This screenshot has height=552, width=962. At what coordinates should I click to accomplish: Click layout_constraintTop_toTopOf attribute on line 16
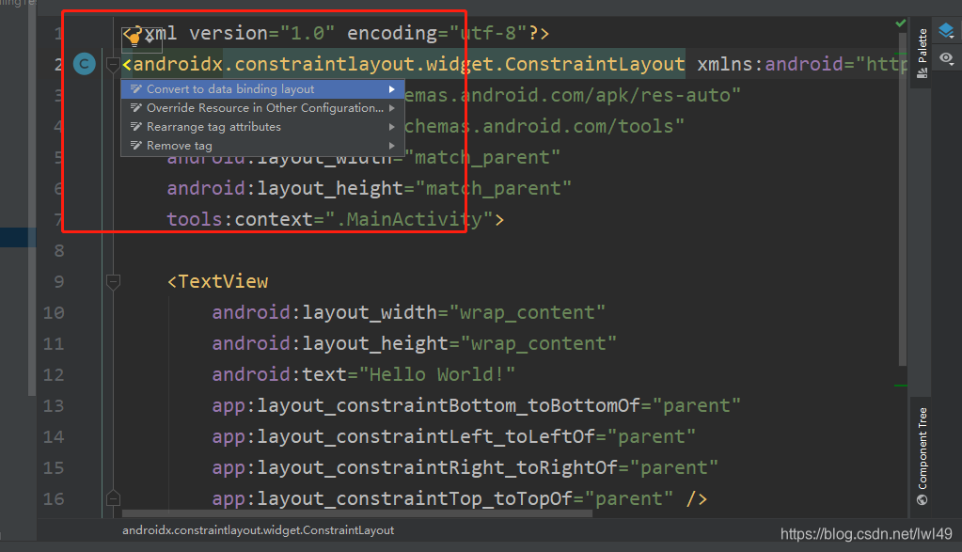(x=442, y=498)
